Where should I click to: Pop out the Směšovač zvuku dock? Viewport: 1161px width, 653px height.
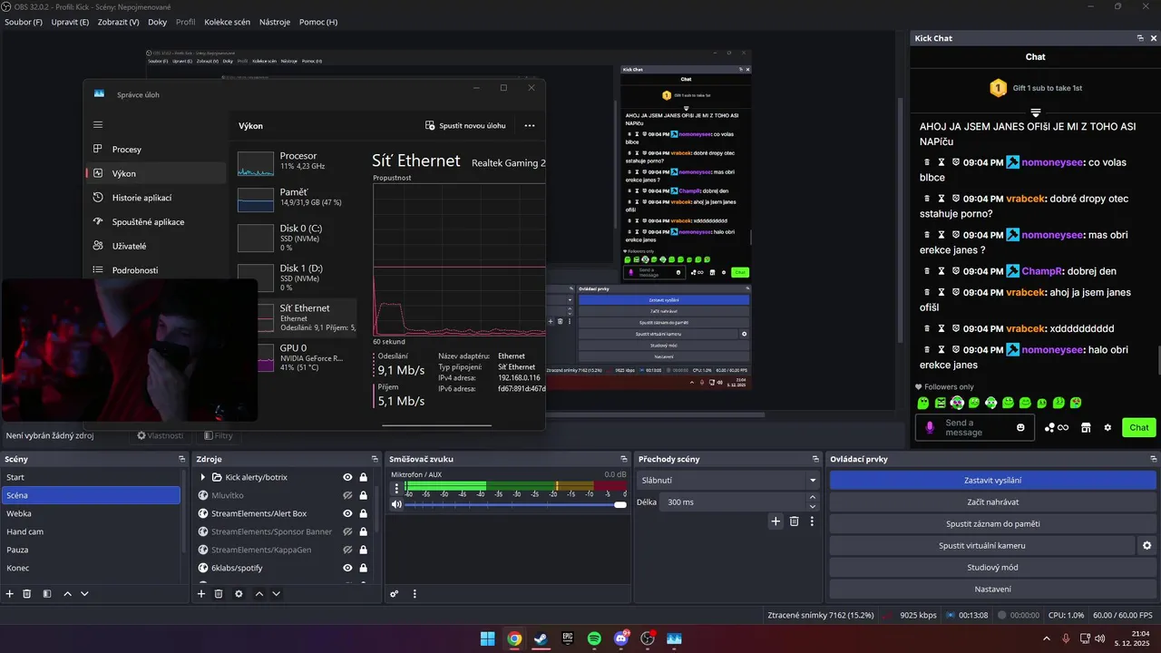click(x=623, y=459)
